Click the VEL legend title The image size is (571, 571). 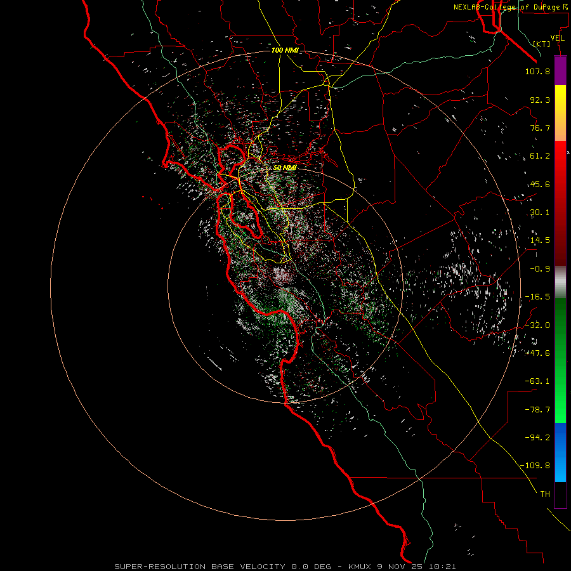[x=557, y=38]
